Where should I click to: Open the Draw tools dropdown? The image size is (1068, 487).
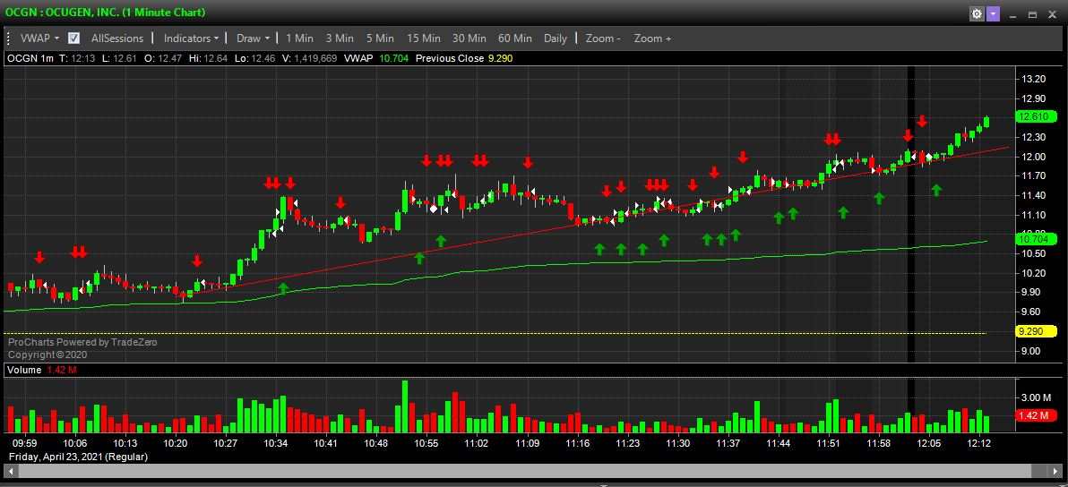[x=253, y=38]
